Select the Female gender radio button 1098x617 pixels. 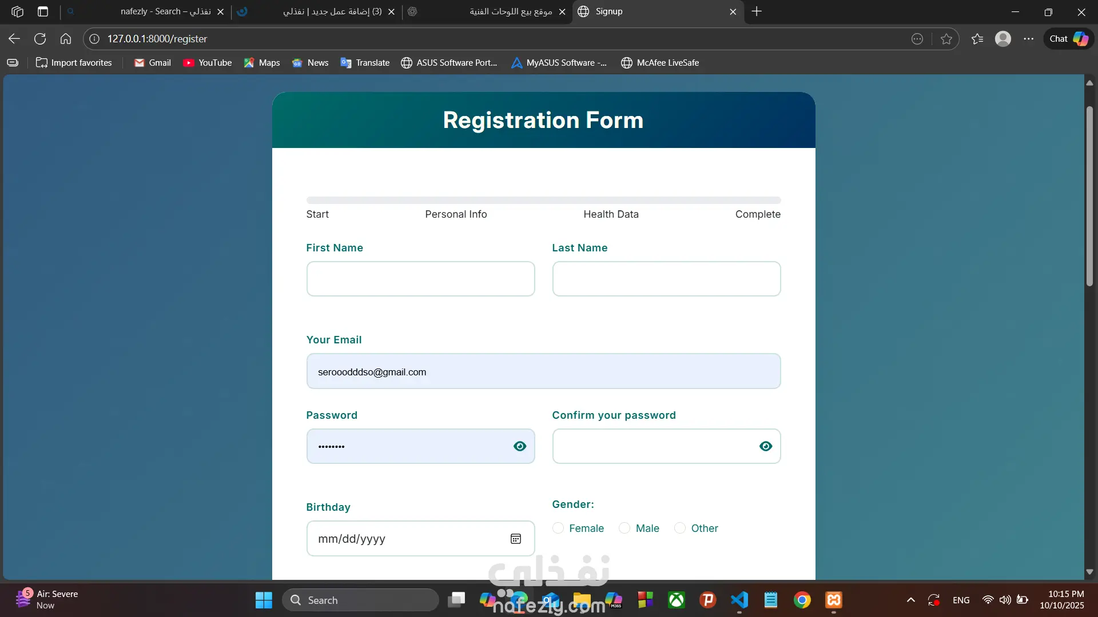558,528
